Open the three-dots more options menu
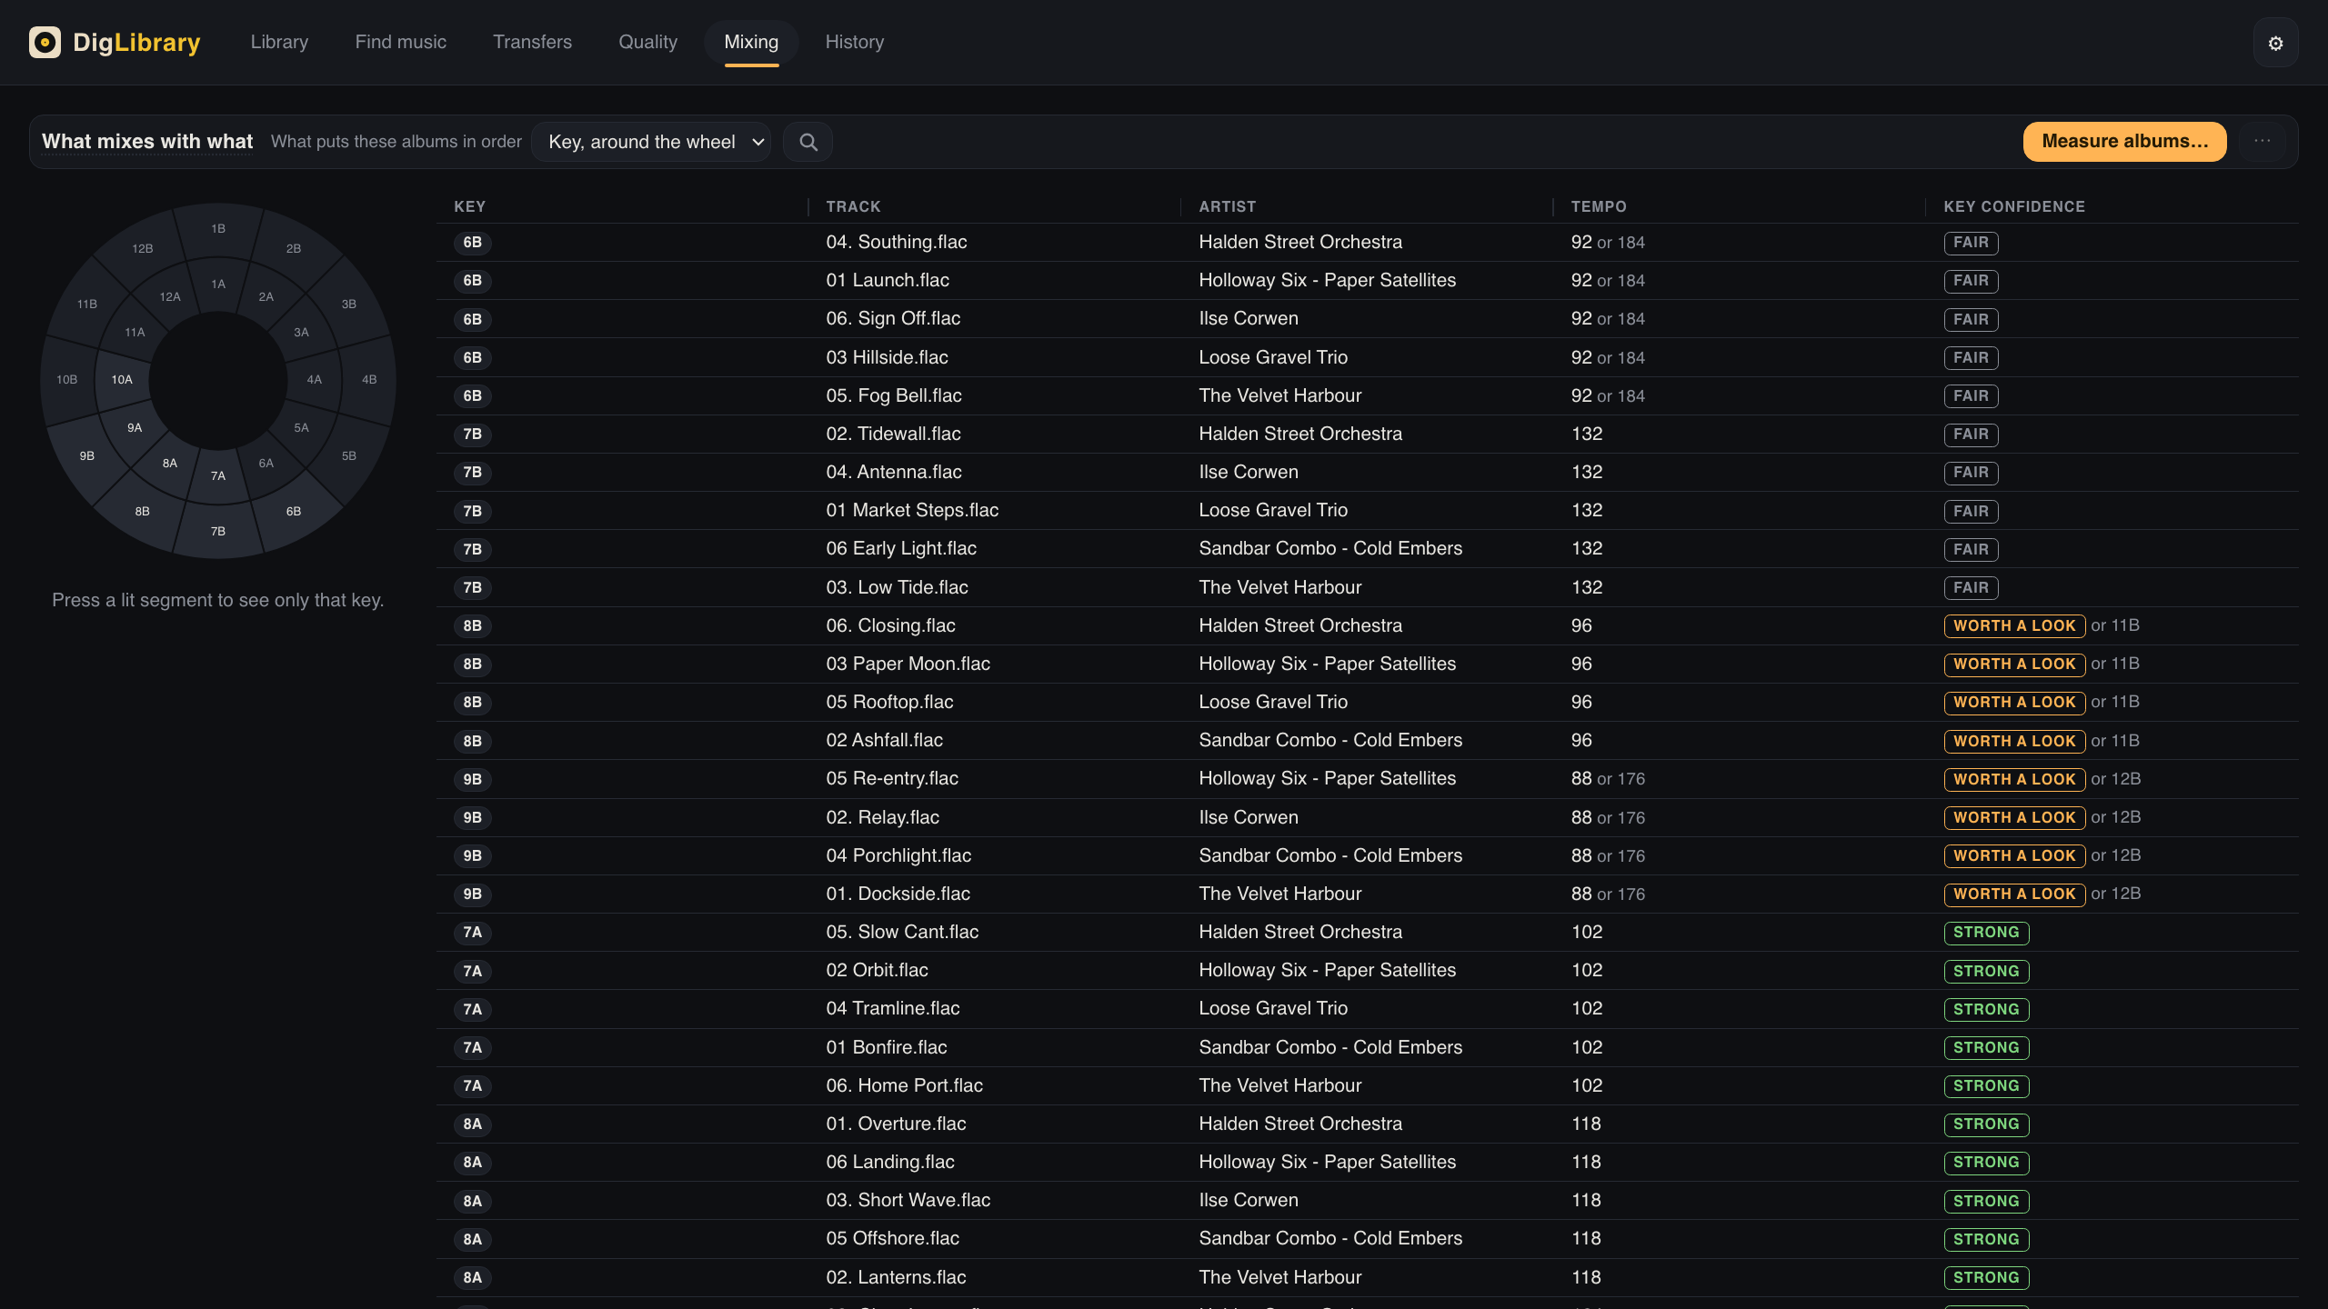This screenshot has width=2328, height=1309. tap(2263, 141)
